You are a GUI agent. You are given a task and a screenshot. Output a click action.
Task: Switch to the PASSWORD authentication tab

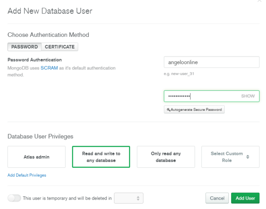(x=25, y=47)
